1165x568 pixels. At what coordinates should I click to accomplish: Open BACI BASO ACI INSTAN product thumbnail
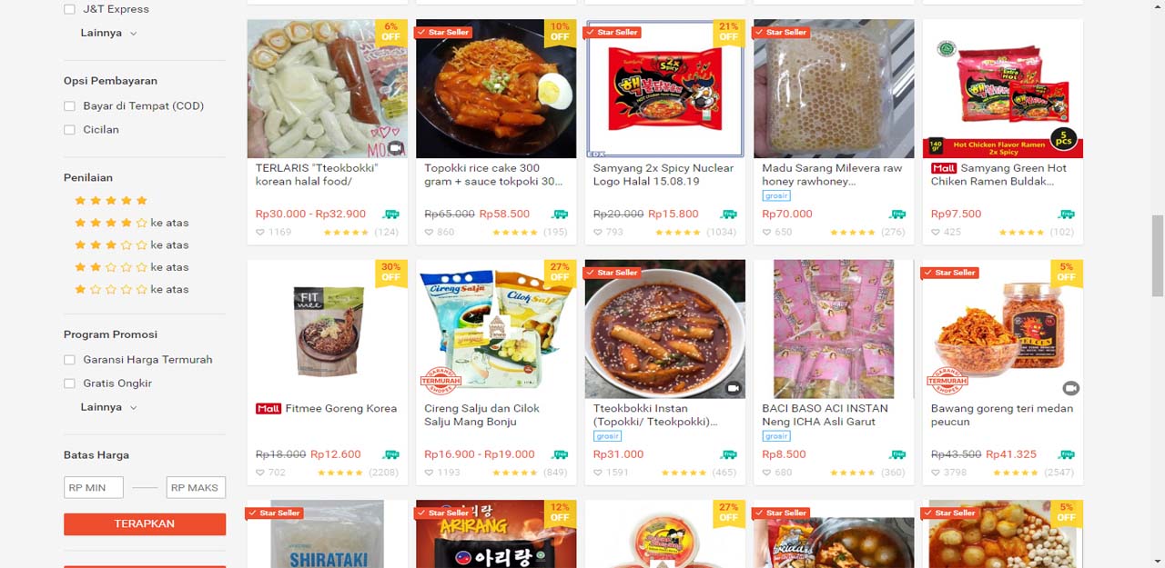pyautogui.click(x=834, y=329)
